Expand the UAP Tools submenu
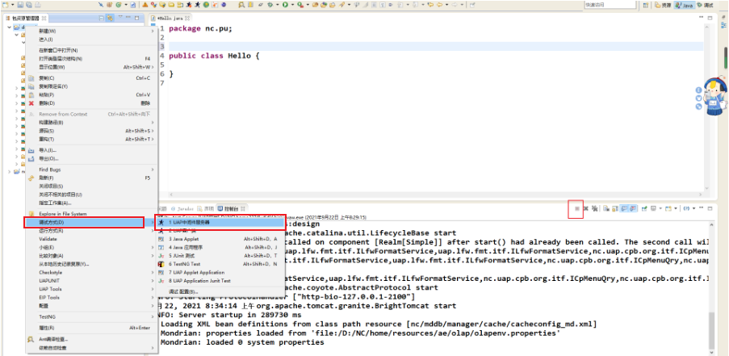 click(x=90, y=289)
